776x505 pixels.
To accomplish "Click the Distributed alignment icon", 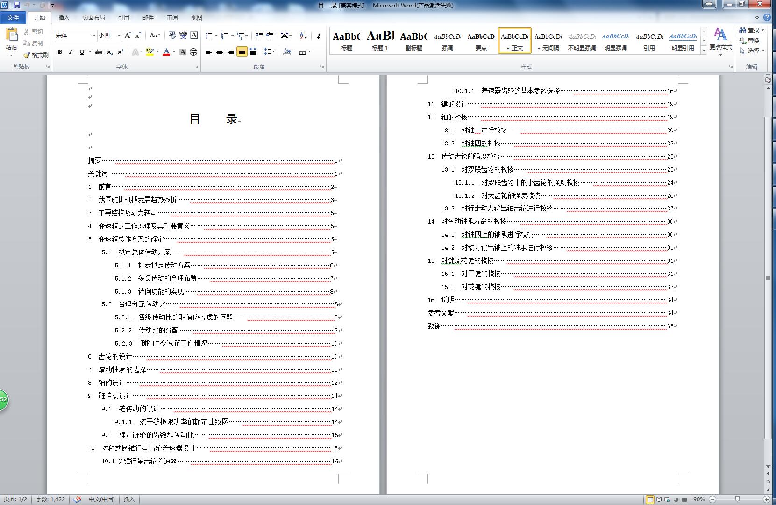I will point(253,51).
